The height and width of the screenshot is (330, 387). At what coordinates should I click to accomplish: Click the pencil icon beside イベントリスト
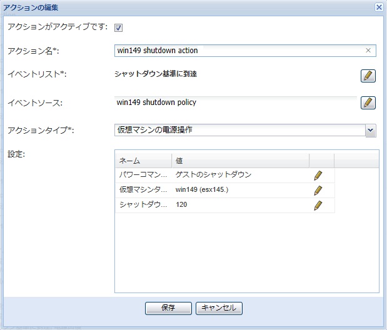coord(368,76)
